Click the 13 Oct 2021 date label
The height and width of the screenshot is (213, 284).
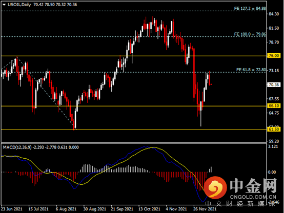[149, 209]
